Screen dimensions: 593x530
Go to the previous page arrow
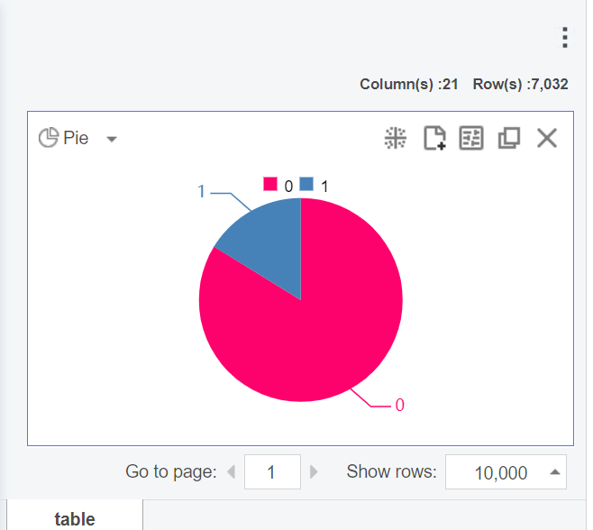tap(231, 471)
